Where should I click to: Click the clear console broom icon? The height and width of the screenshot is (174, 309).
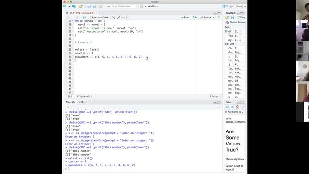219,107
